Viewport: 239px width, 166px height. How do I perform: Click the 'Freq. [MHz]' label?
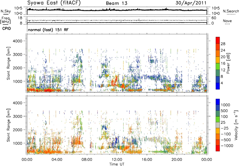[5, 20]
